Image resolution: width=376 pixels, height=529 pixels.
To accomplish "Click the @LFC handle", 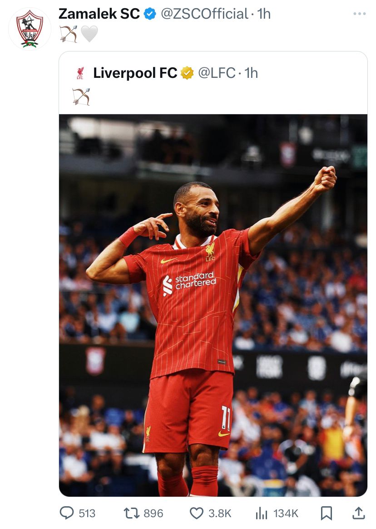I will [217, 73].
